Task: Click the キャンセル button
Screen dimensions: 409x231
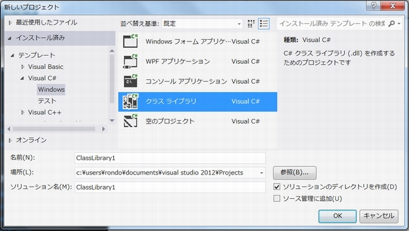Action: click(379, 216)
